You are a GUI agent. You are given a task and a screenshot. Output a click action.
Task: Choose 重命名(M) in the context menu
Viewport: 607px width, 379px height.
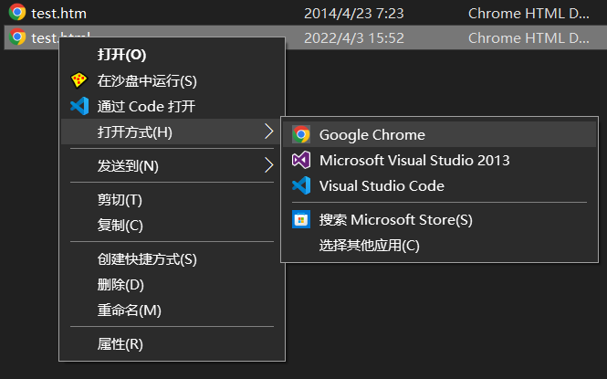[129, 311]
